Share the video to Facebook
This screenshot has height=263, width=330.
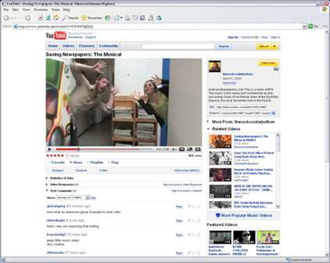click(81, 170)
